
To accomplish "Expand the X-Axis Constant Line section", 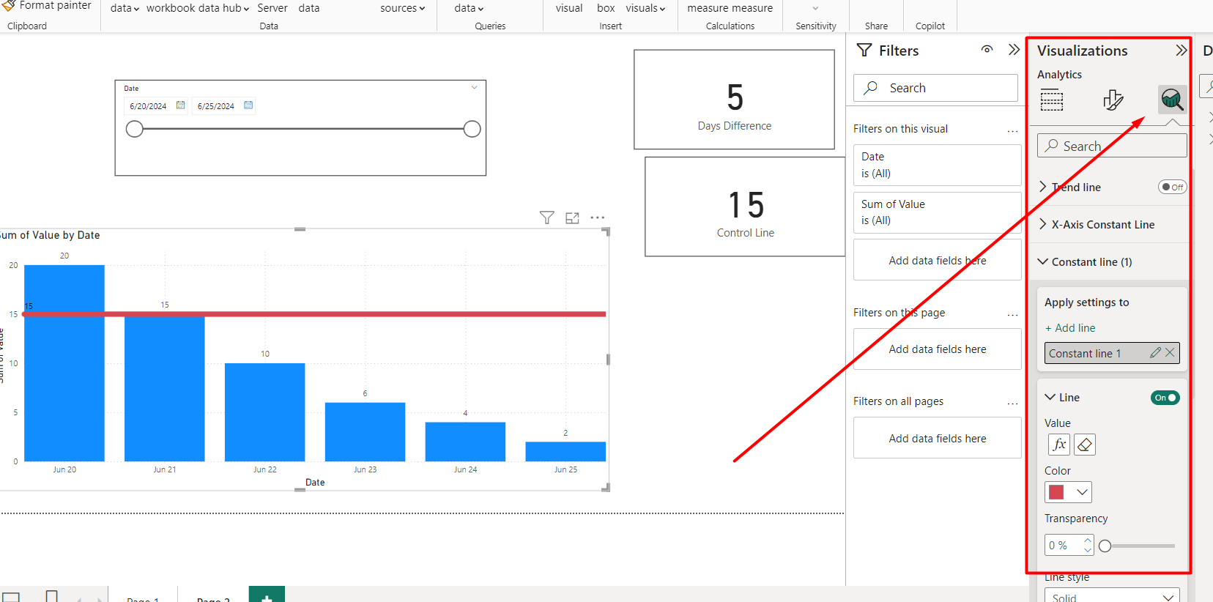I will tap(1043, 224).
